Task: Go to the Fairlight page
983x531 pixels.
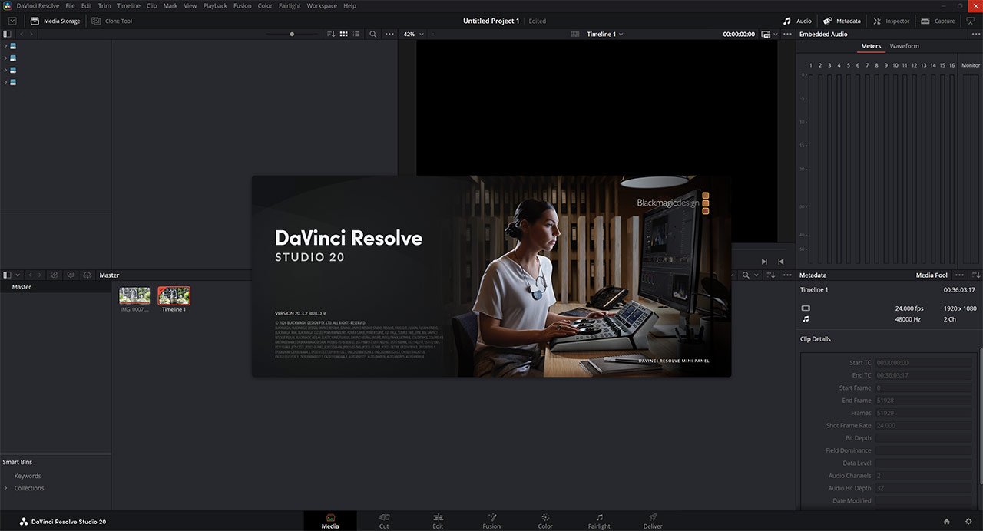Action: coord(599,521)
